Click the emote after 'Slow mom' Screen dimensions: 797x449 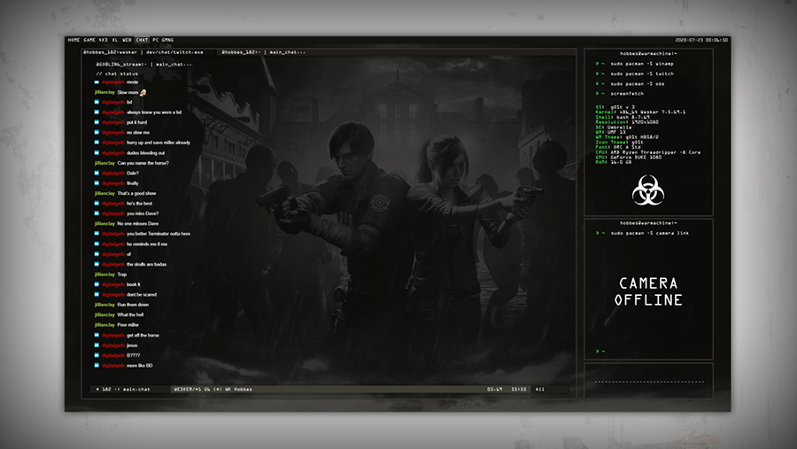tap(143, 92)
